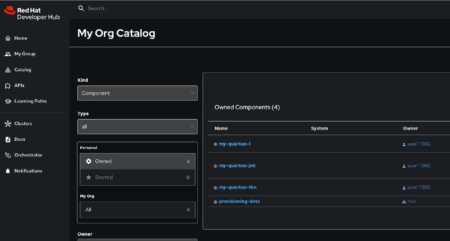Open the Kind dropdown showing Component
Screen dimensions: 450x241
137,93
